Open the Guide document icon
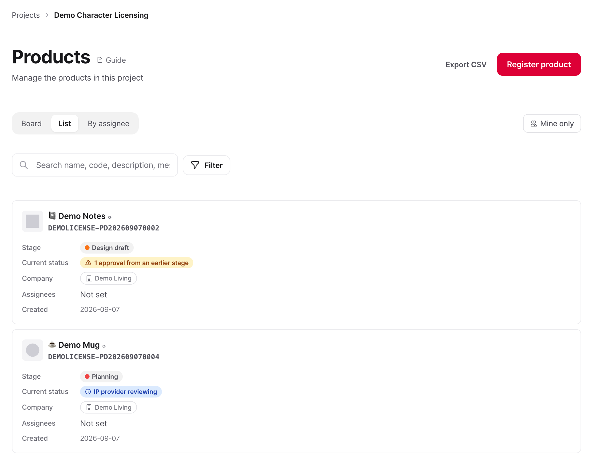 100,60
